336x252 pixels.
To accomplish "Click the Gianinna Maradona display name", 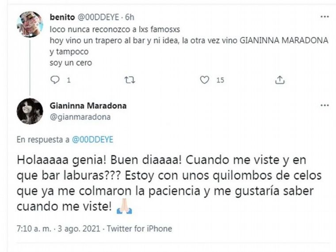I will [x=89, y=106].
